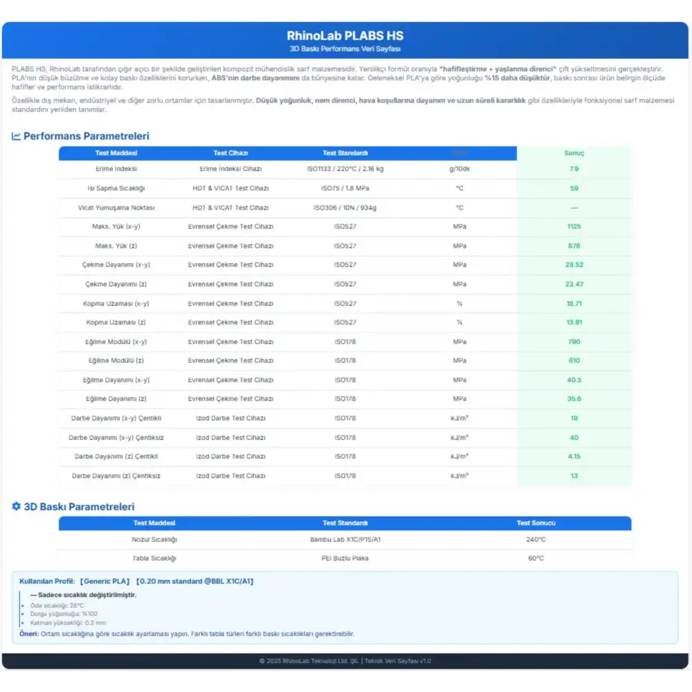692x692 pixels.
Task: Click the 1125 result value for Maks. Yük (x-y)
Action: [x=574, y=226]
